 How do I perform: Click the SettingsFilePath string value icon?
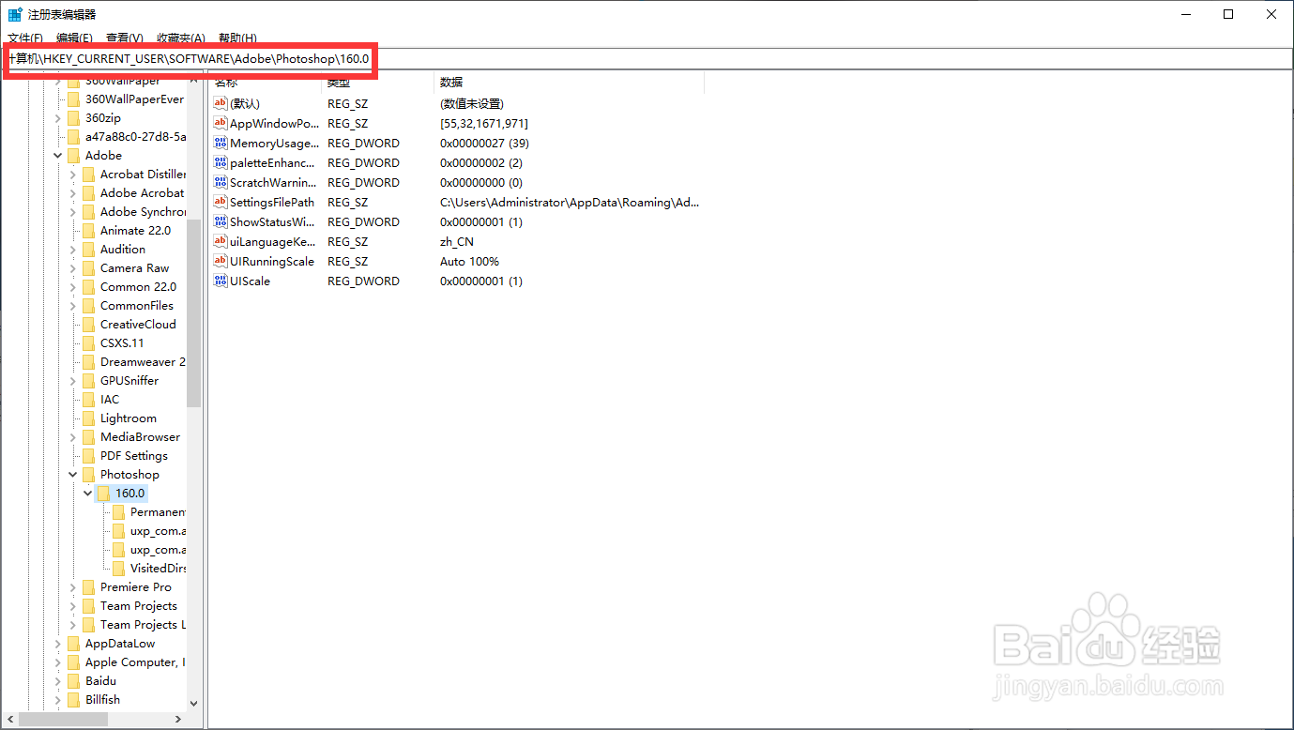pos(221,203)
